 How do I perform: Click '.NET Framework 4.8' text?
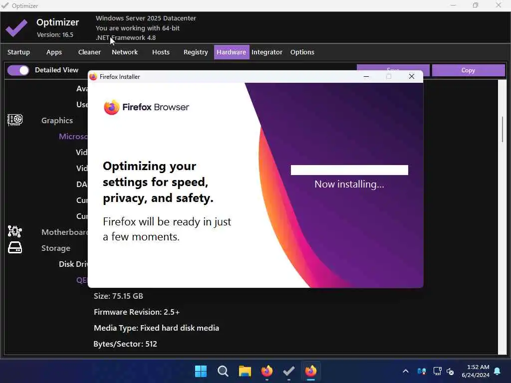click(126, 38)
